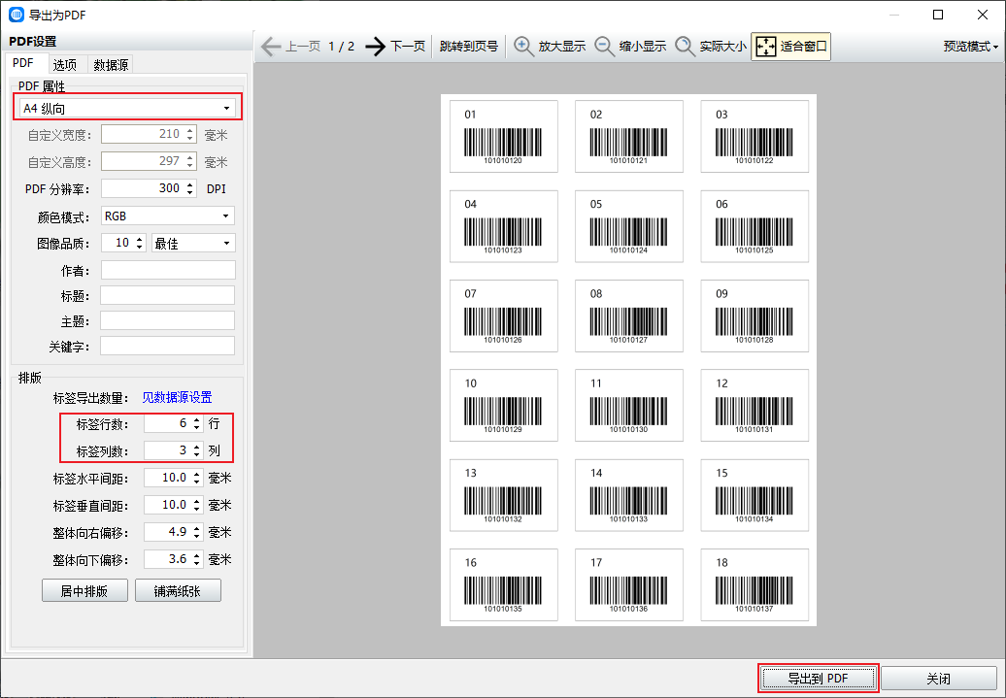Increase 标签水平间距 with the up arrow
Image resolution: width=1006 pixels, height=698 pixels.
tap(197, 474)
